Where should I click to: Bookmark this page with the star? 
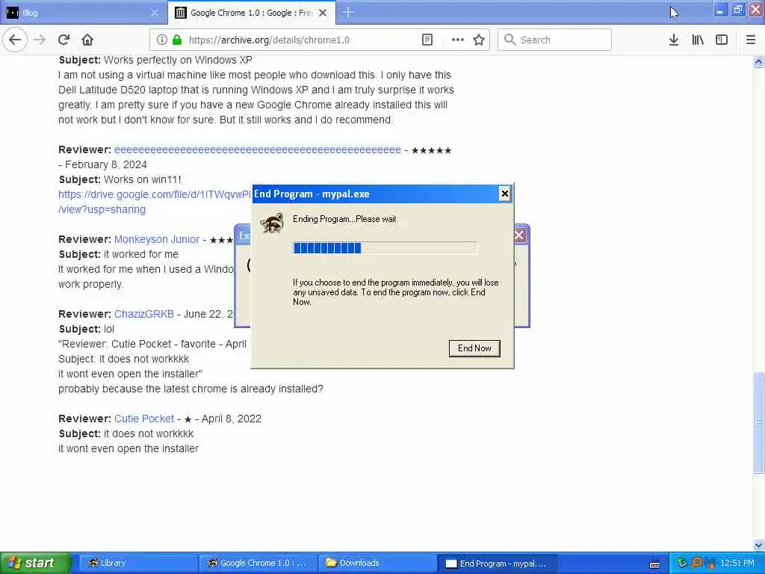coord(479,40)
